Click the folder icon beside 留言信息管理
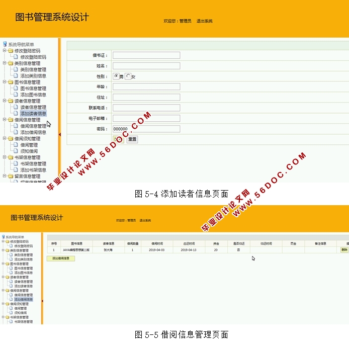The width and height of the screenshot is (349, 351). pyautogui.click(x=11, y=177)
